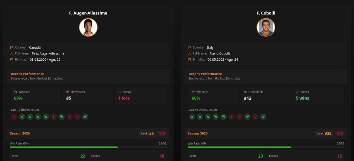
Task: Click the person icon next to Flavio Cobolli
Action: (x=189, y=53)
